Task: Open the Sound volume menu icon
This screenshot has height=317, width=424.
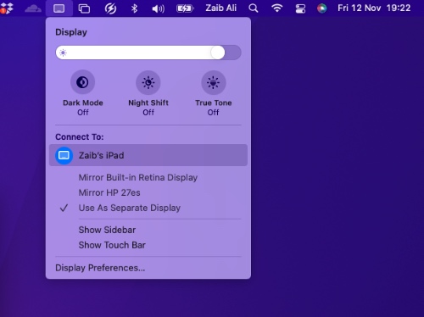Action: click(158, 8)
